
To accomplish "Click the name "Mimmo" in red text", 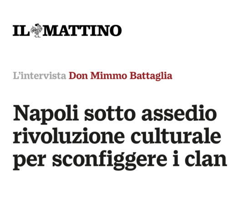I will click(x=109, y=75).
